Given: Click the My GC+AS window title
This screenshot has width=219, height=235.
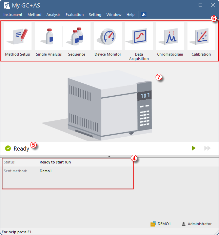Looking at the screenshot, I should (x=26, y=5).
